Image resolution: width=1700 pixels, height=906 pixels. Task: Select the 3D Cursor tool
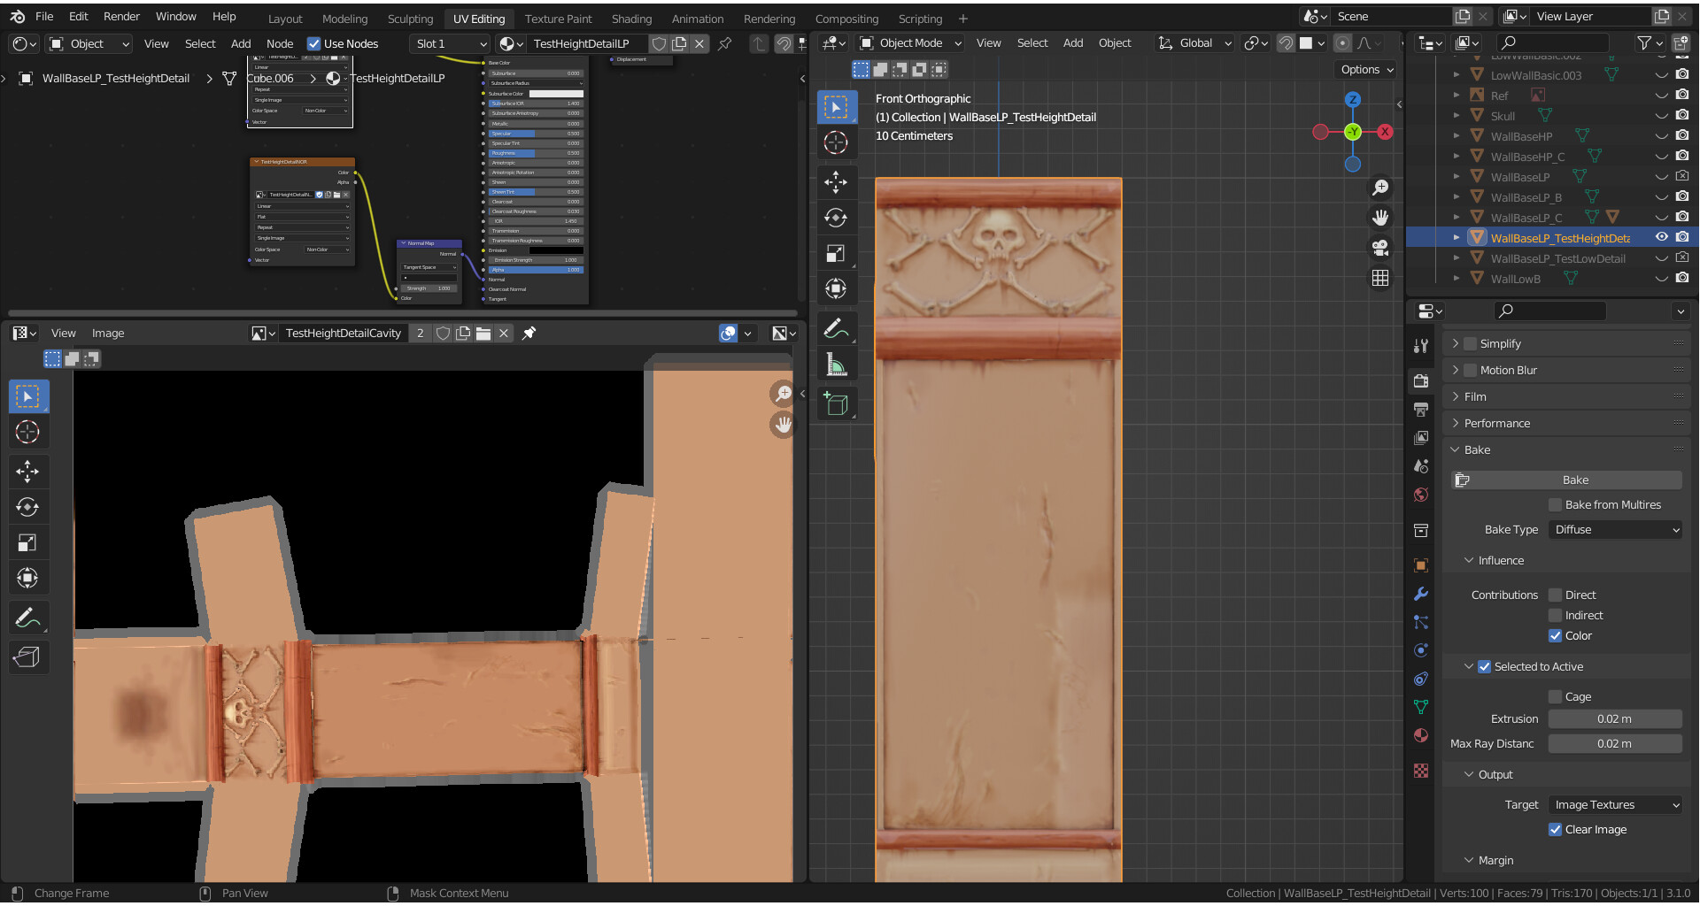coord(837,142)
